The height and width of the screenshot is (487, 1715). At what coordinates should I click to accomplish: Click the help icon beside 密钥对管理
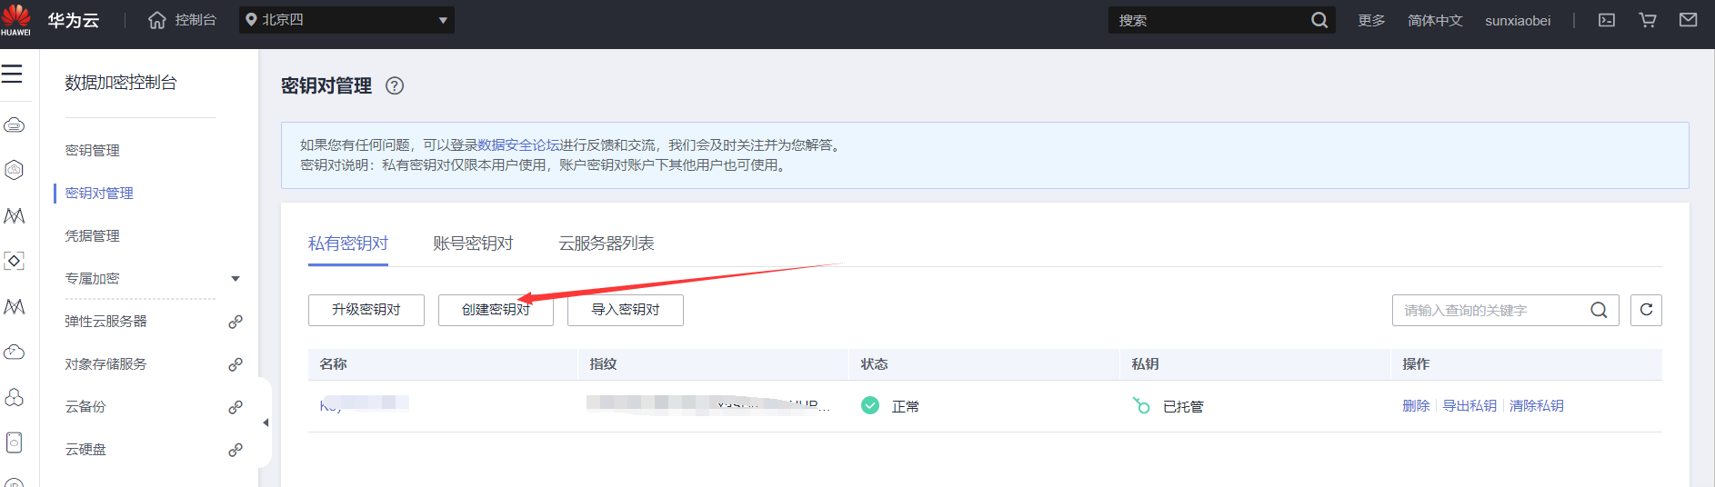coord(395,86)
